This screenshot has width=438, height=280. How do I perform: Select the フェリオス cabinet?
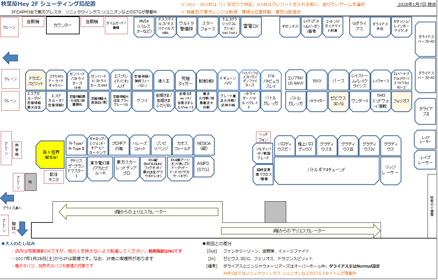(401, 101)
